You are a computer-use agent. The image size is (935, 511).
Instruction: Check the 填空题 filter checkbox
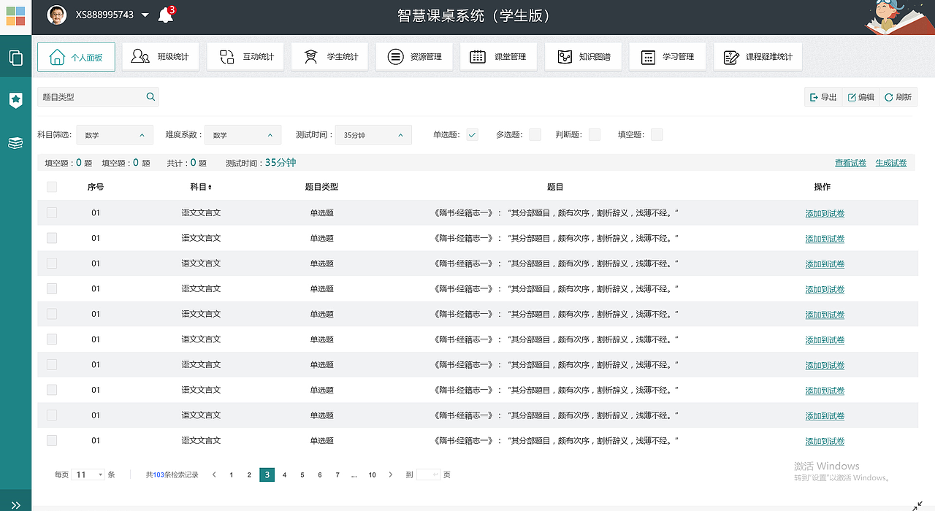(657, 134)
